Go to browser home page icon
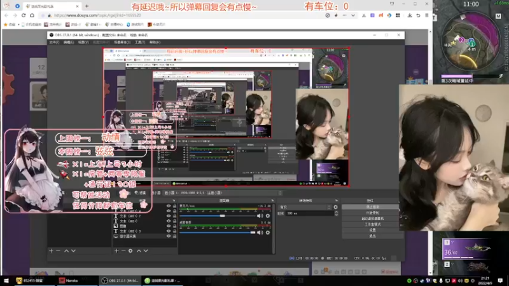This screenshot has height=286, width=509. pyautogui.click(x=32, y=15)
